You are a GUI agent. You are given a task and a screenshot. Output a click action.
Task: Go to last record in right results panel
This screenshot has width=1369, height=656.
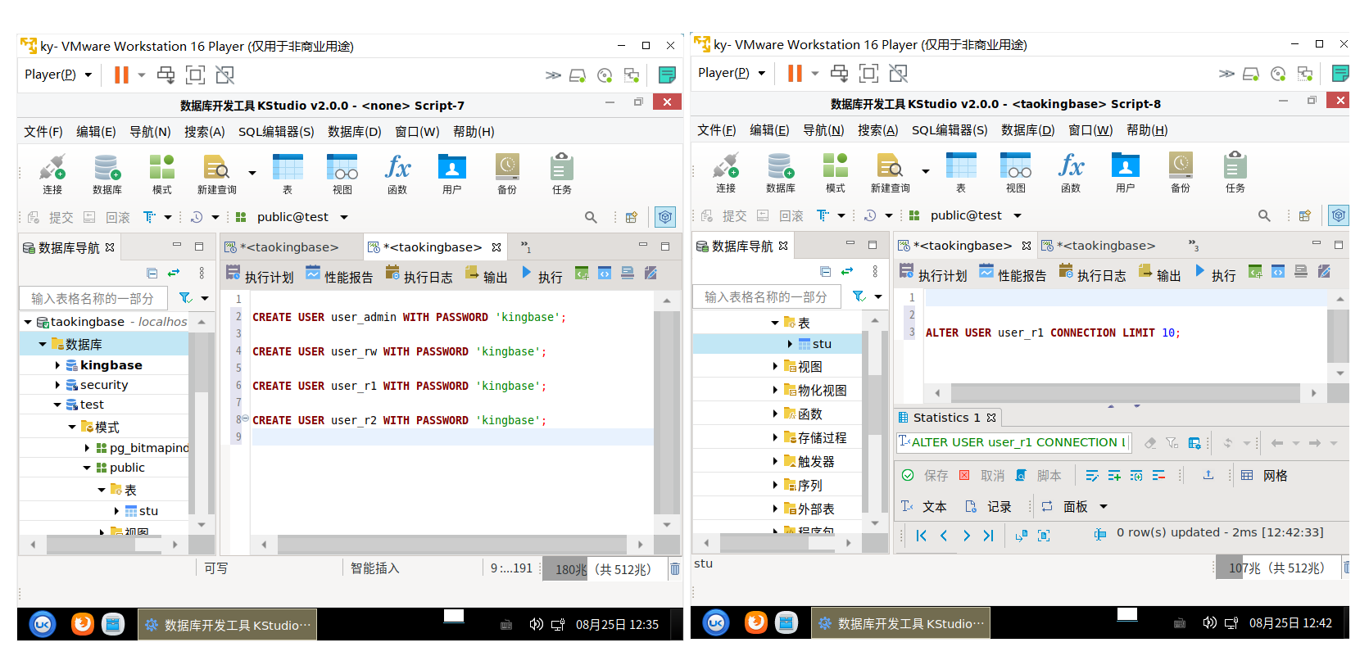988,536
